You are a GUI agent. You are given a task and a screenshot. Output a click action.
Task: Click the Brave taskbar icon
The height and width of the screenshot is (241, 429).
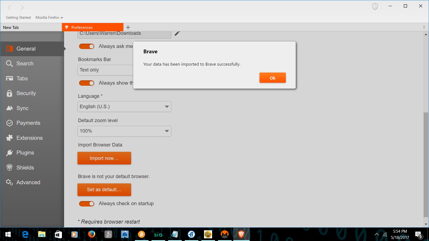(x=241, y=235)
